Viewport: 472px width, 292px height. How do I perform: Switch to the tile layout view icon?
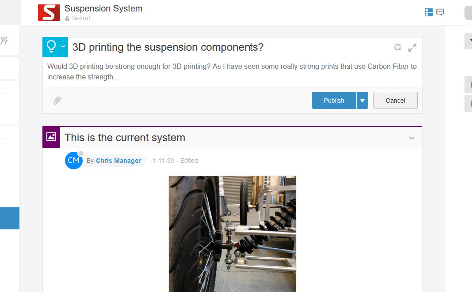pos(428,12)
